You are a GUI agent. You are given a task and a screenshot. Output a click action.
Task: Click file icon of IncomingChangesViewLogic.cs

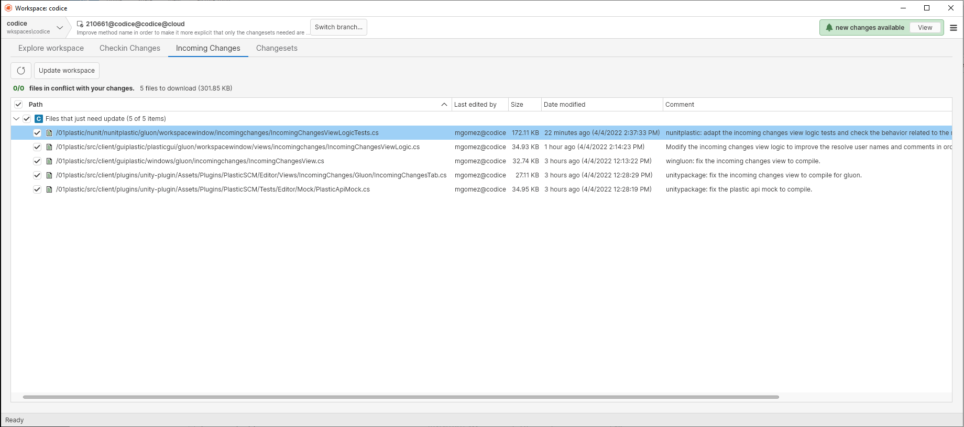click(49, 147)
